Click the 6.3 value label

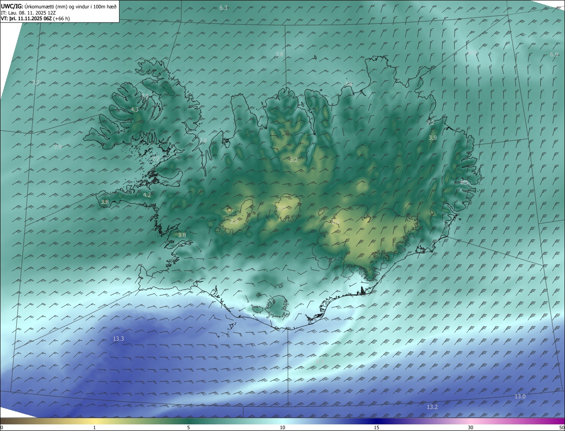[x=223, y=8]
